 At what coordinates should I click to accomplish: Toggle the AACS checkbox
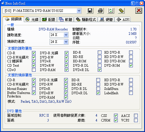(136, 115)
